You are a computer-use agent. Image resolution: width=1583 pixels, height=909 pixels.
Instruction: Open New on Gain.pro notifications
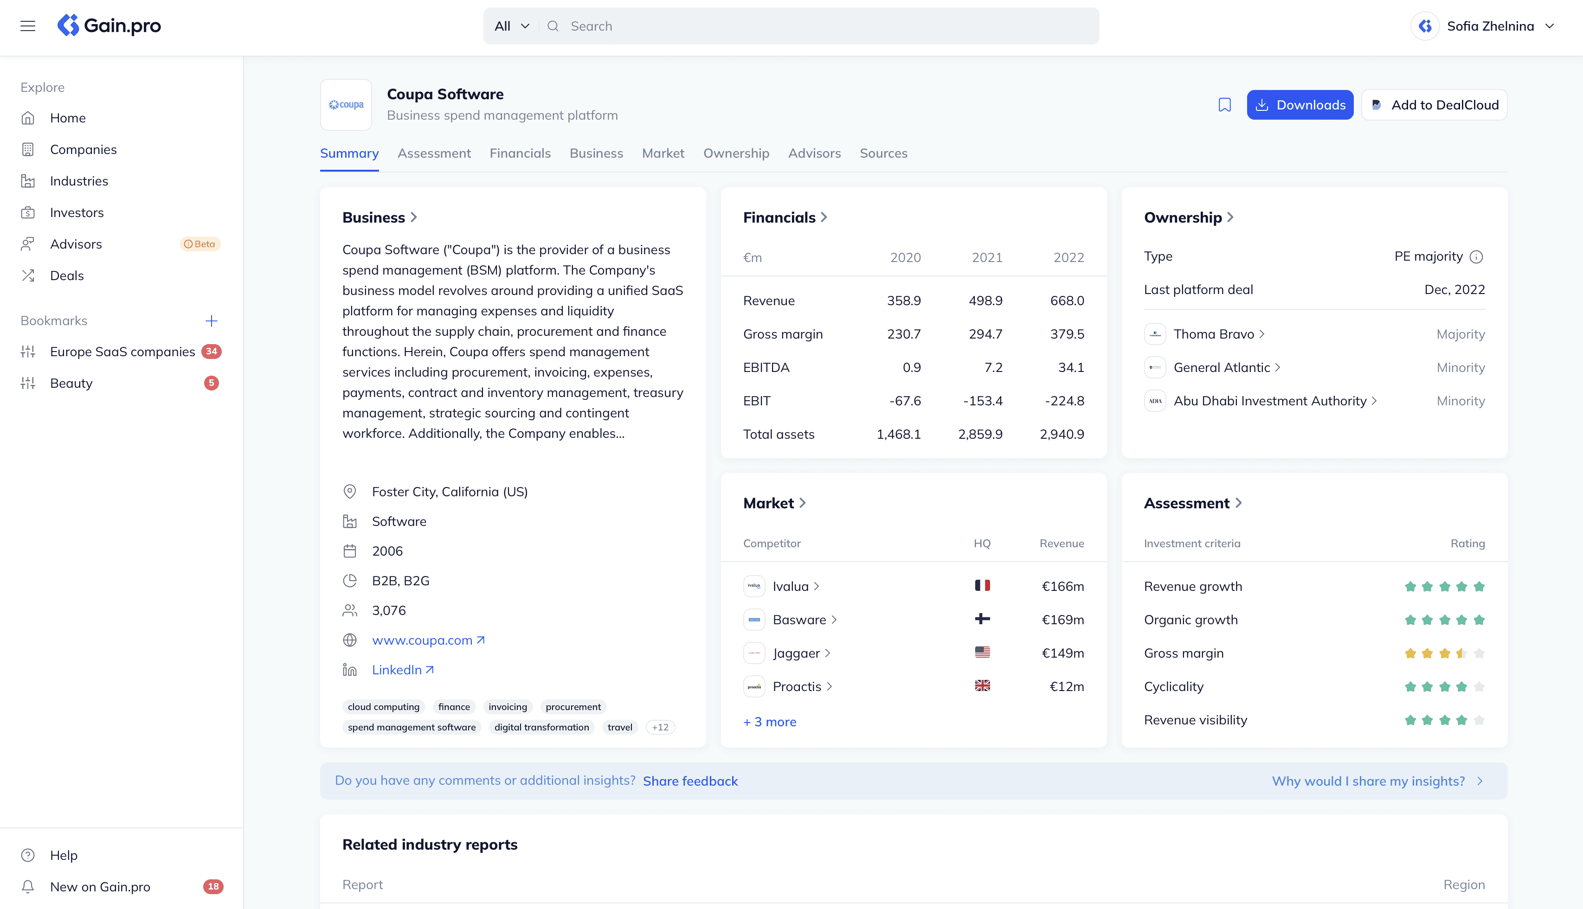click(121, 887)
